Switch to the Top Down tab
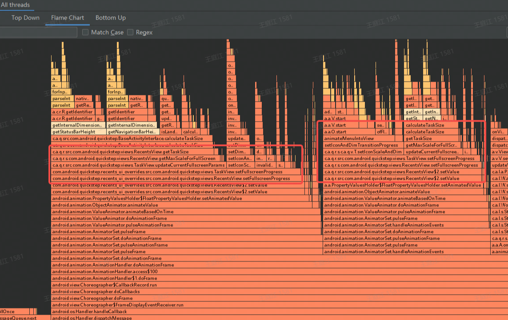This screenshot has height=320, width=508. click(25, 18)
